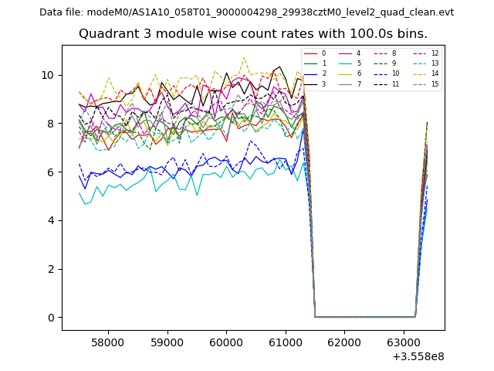The width and height of the screenshot is (494, 371).
Task: Click the gray dashed legend entry for module 15
Action: (x=419, y=83)
